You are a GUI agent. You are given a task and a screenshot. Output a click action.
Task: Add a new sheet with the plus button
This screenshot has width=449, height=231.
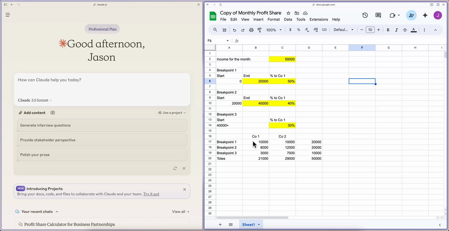220,225
